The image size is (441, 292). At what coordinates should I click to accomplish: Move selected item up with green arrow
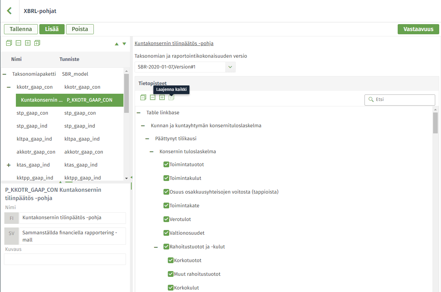tap(117, 44)
